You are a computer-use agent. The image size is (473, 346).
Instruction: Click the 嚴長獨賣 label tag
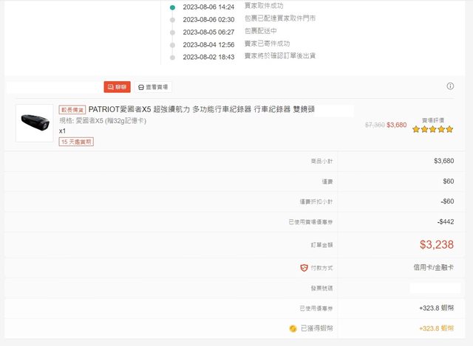tap(72, 109)
